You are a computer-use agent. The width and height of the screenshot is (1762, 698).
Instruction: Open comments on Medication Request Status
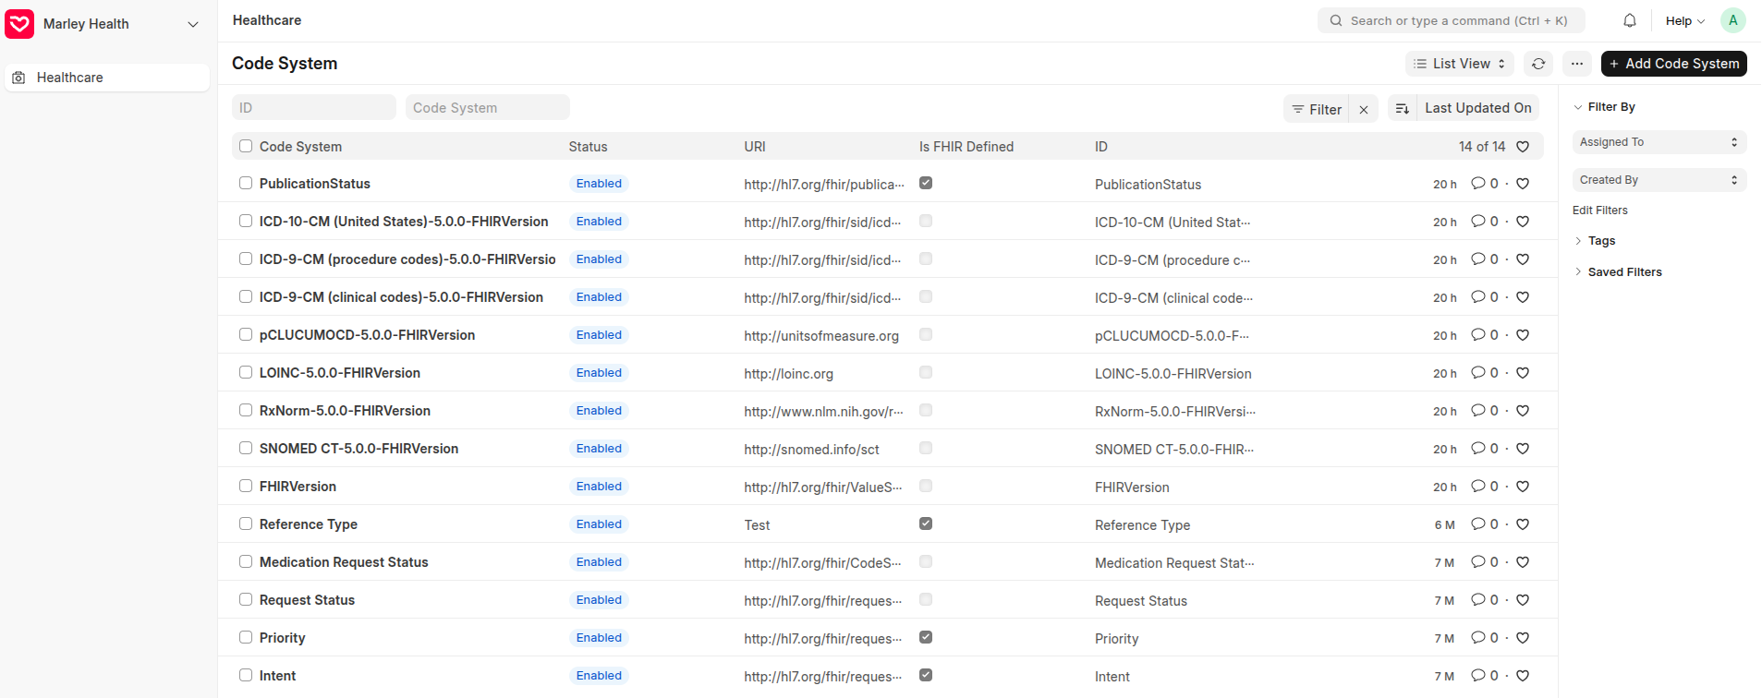tap(1485, 562)
